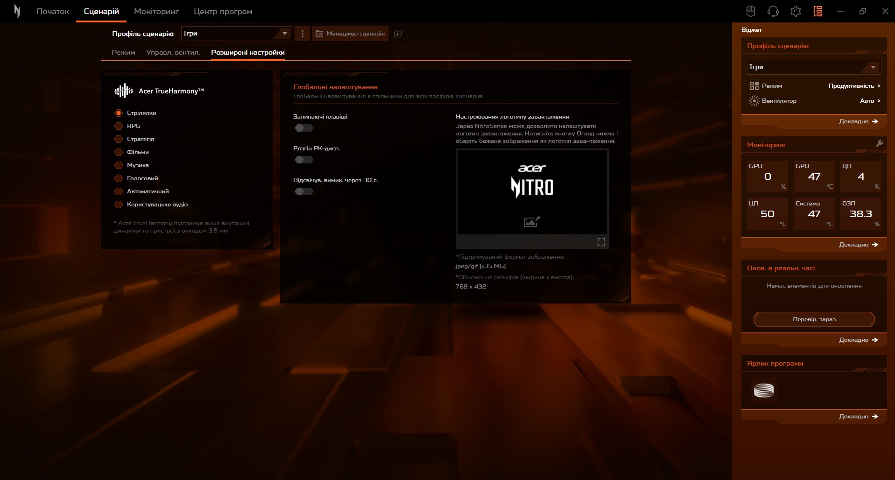
Task: Open the Менеджер сценарія button
Action: point(350,34)
